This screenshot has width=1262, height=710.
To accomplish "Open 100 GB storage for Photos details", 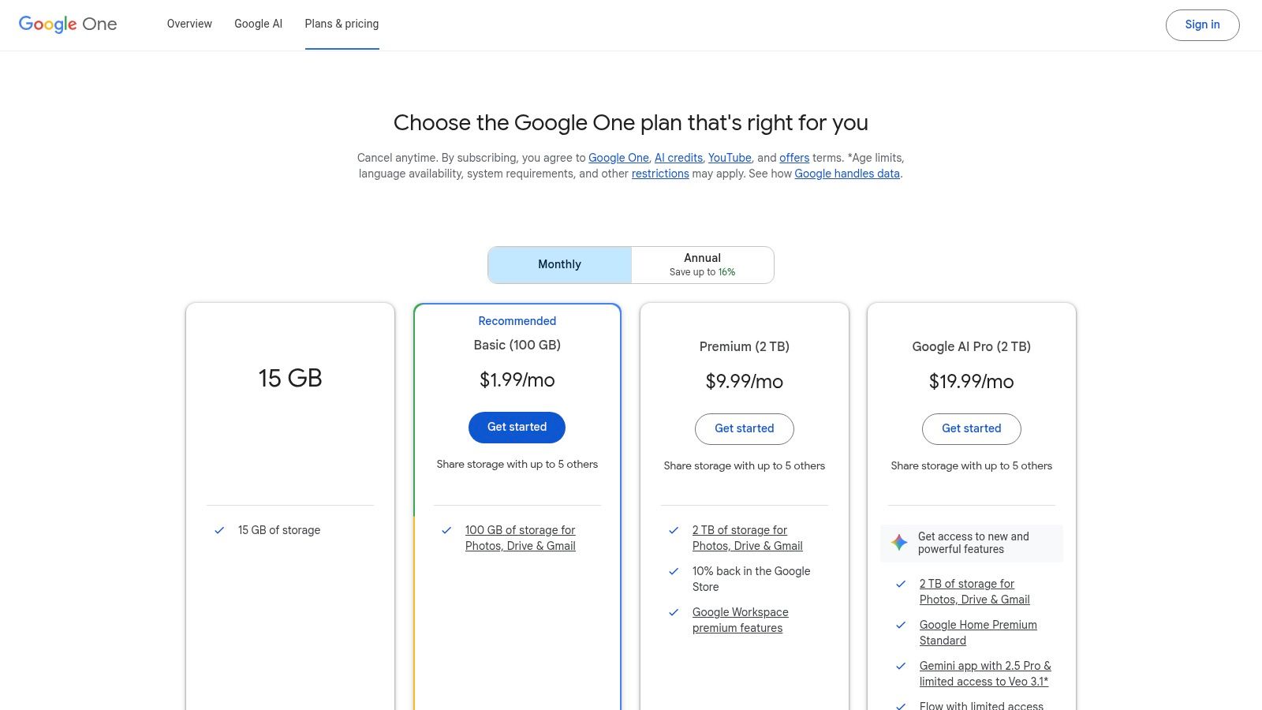I will [520, 537].
